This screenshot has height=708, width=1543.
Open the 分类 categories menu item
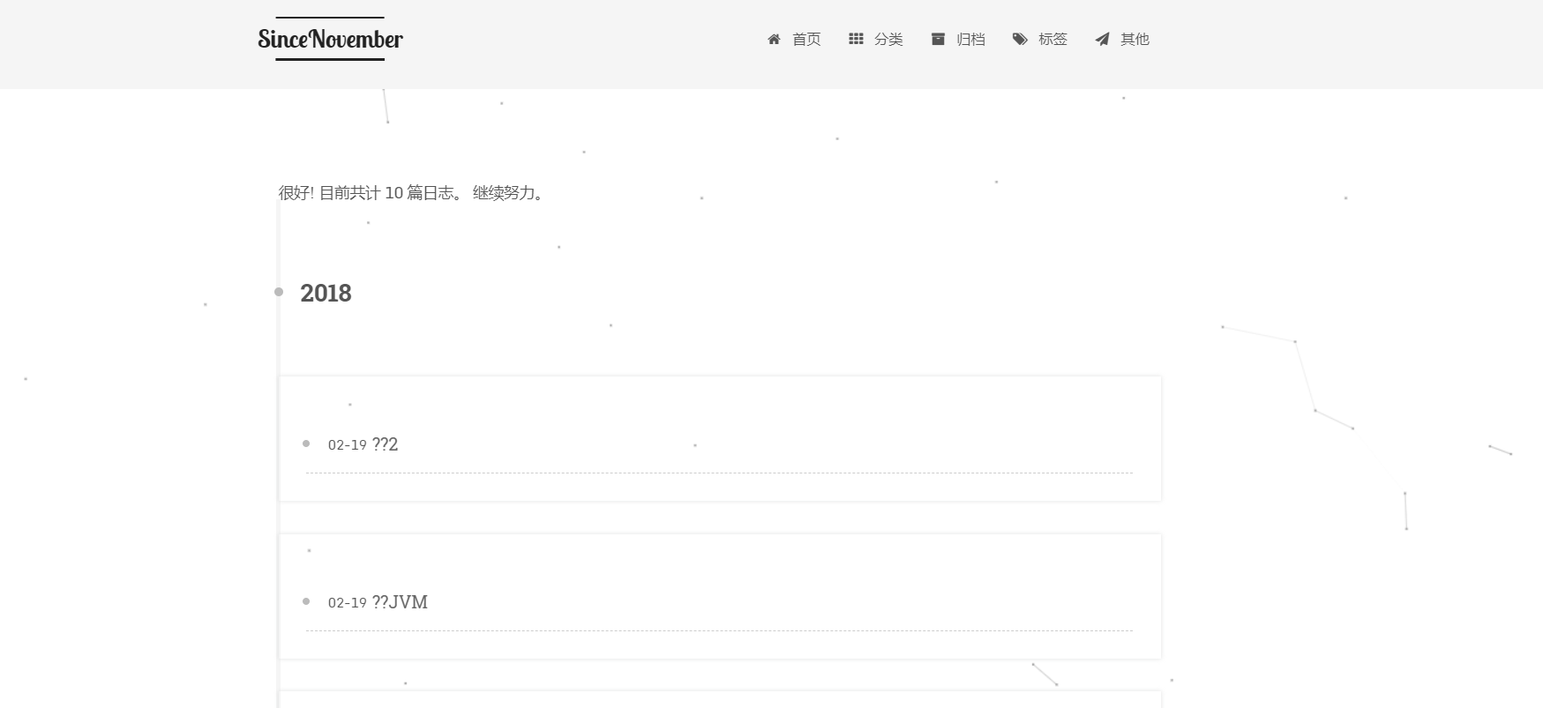coord(888,40)
